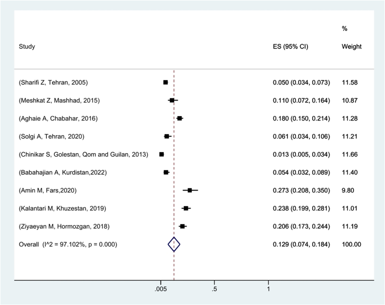Click the overall pooled-estimate diamond marker
385x305 pixels.
pyautogui.click(x=174, y=244)
